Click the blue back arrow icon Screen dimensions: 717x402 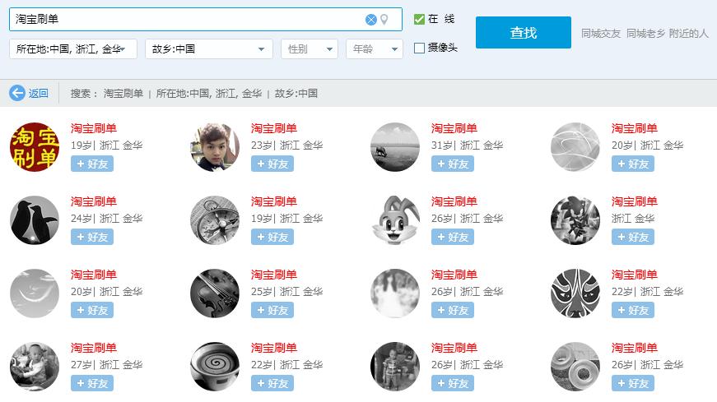pos(17,93)
